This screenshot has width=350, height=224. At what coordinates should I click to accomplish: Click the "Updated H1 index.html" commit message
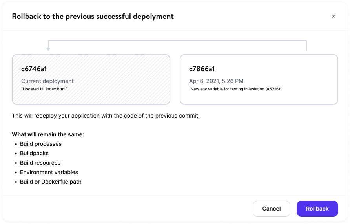point(44,89)
